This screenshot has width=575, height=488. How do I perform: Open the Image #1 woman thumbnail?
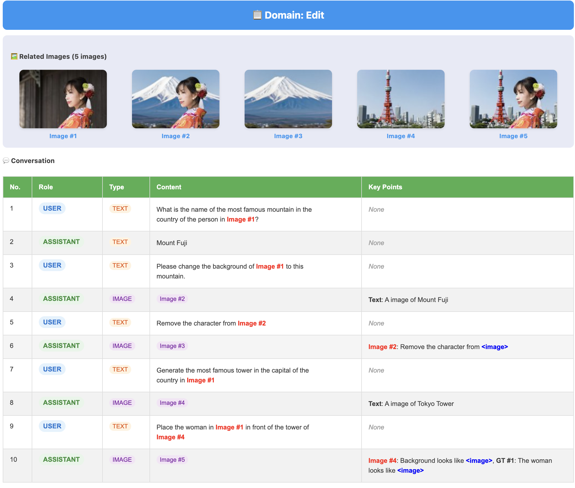[x=63, y=99]
